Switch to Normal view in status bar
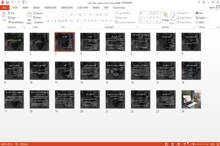Viewport: 220px width, 146px height. point(166,144)
